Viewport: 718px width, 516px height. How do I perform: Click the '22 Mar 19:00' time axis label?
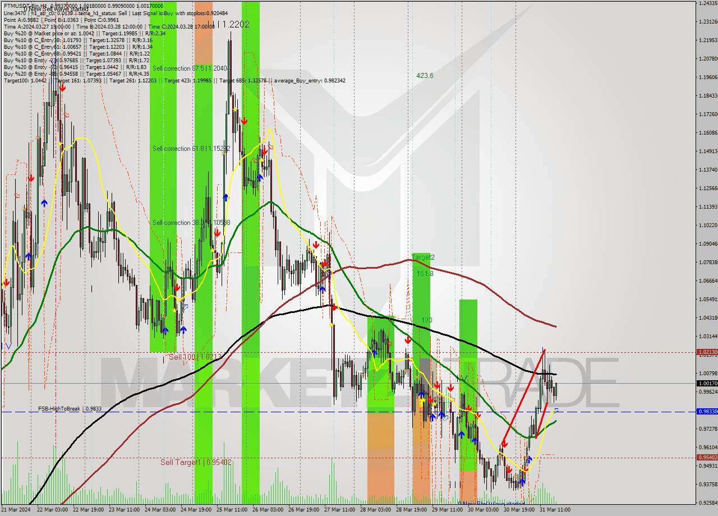click(88, 510)
